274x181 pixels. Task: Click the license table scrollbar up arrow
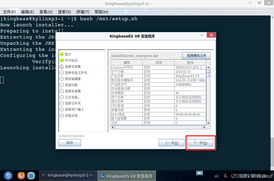(208, 67)
